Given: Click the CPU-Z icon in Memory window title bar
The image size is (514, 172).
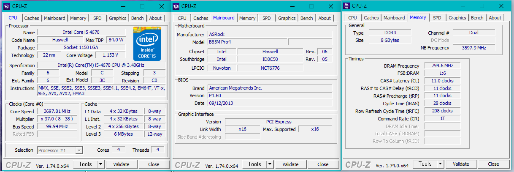Looking at the screenshot, I should 346,6.
